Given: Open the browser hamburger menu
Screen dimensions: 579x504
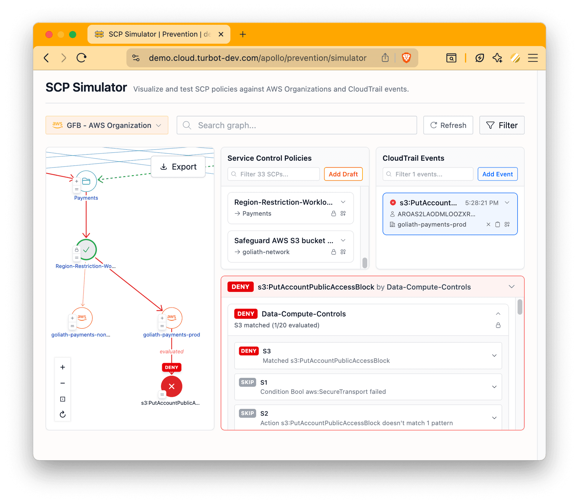Looking at the screenshot, I should pos(533,58).
